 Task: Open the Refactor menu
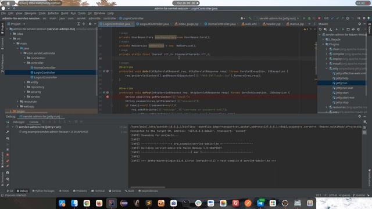(x=53, y=13)
